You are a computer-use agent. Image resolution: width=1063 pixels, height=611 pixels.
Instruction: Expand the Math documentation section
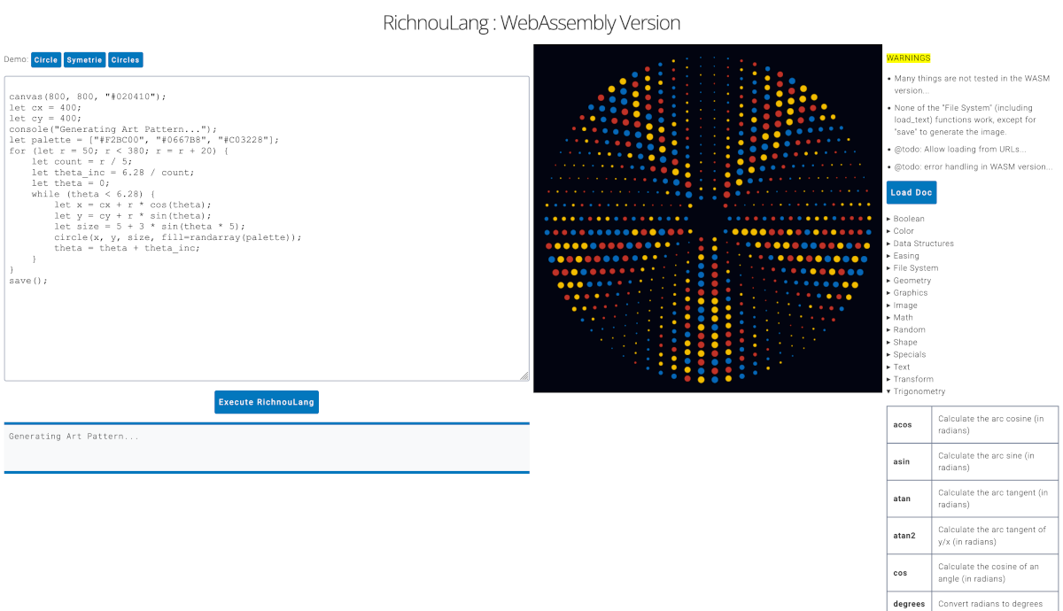pyautogui.click(x=903, y=317)
